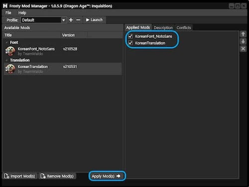Click the Apply Mod(s) button
Screen dimensions: 249x187
[x=106, y=176]
